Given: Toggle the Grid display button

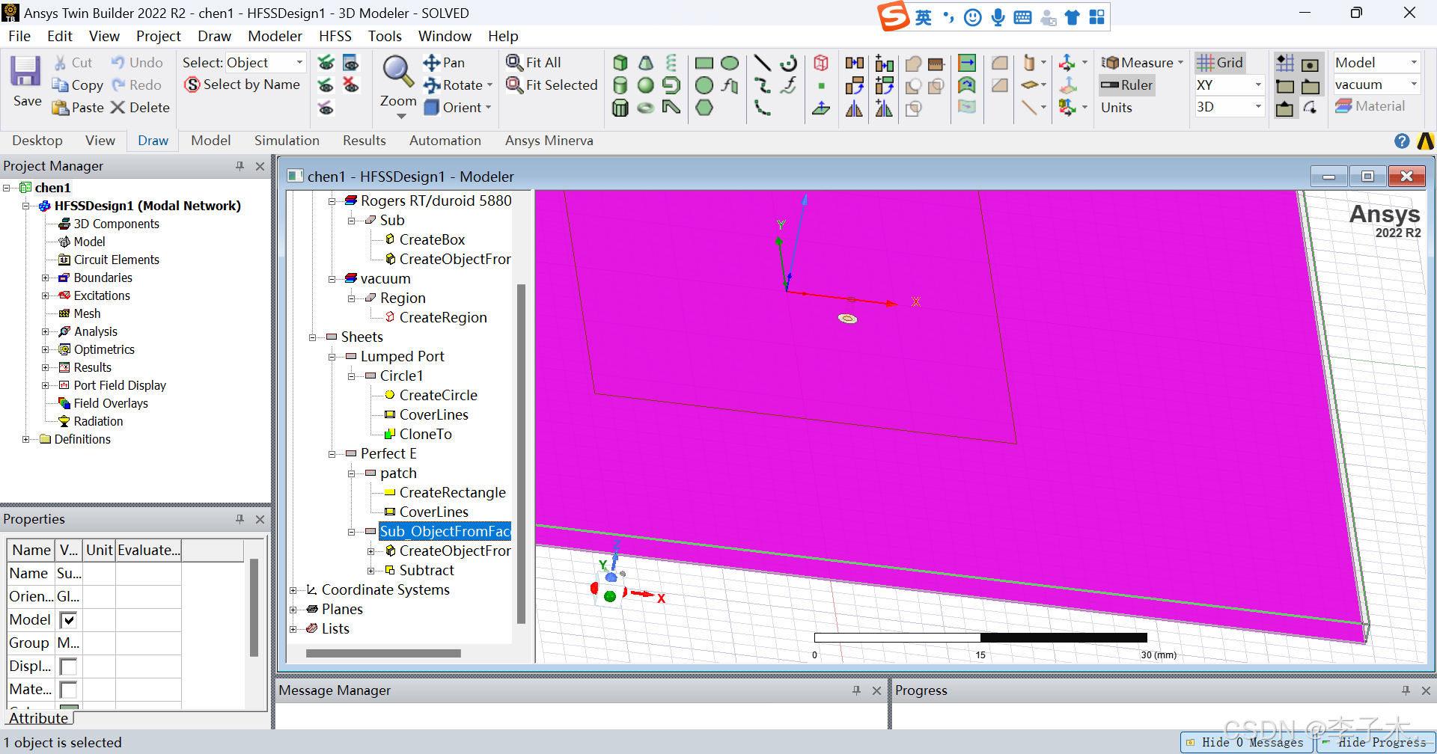Looking at the screenshot, I should [x=1219, y=63].
